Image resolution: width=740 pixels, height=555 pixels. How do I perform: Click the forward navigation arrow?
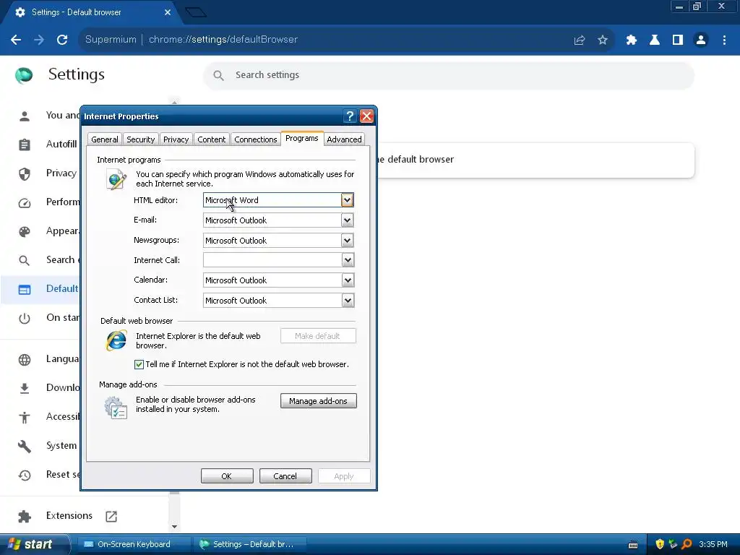pos(39,40)
